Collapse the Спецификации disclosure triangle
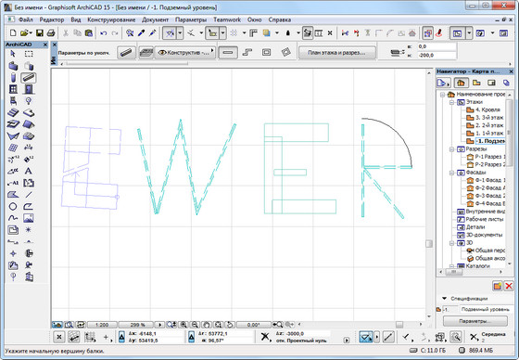The height and width of the screenshot is (360, 519). [x=445, y=299]
